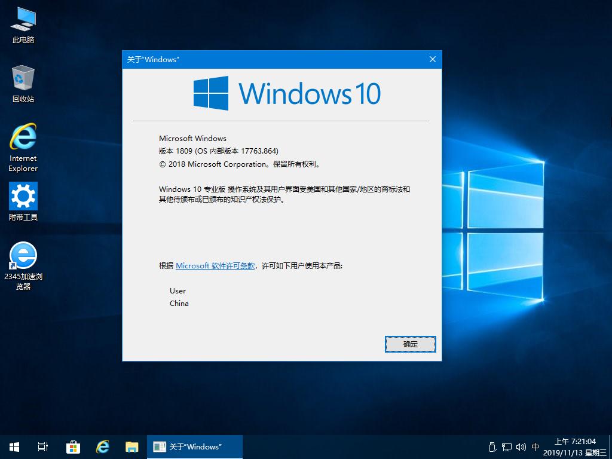The width and height of the screenshot is (612, 459).
Task: Open the clock showing 上午 7:21:04
Action: pyautogui.click(x=575, y=447)
